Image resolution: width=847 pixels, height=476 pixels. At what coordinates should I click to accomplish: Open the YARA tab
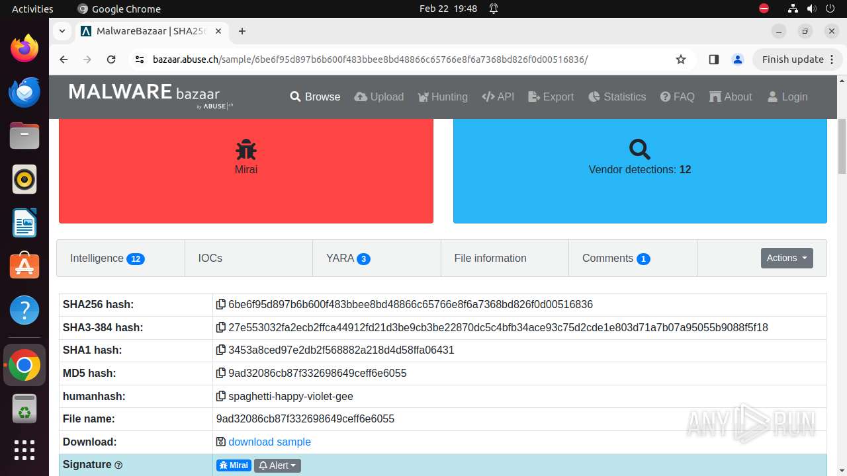pos(377,258)
